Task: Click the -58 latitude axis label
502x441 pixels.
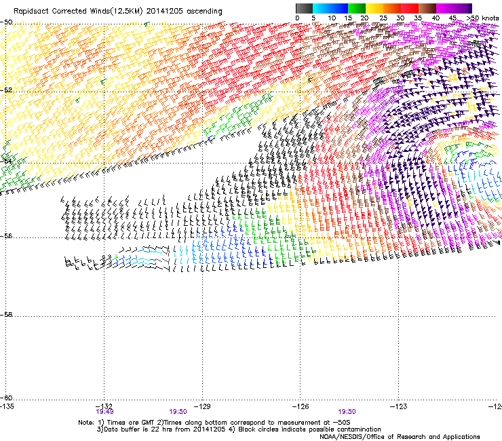Action: point(6,315)
